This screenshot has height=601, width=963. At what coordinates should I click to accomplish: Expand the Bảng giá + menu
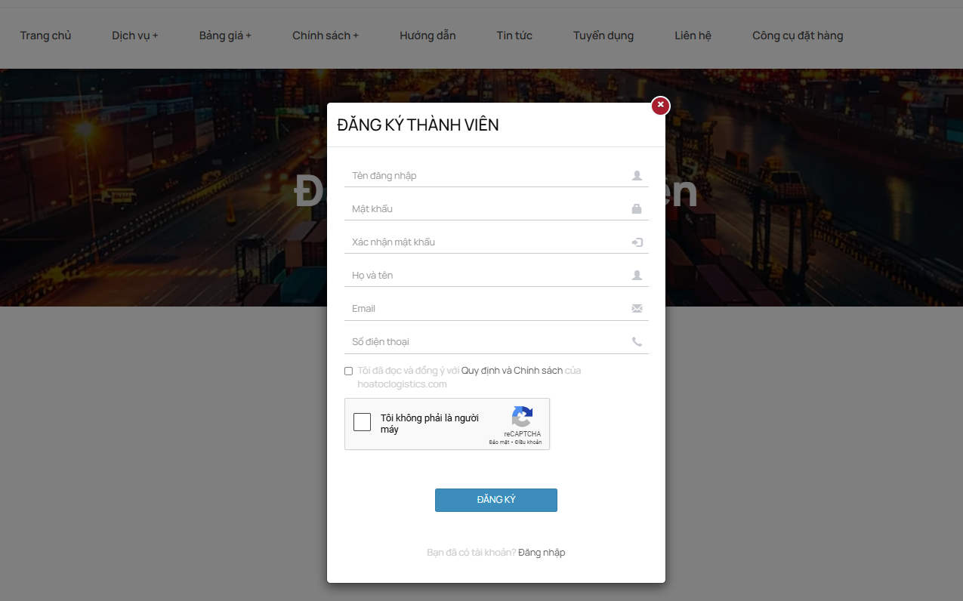coord(225,35)
